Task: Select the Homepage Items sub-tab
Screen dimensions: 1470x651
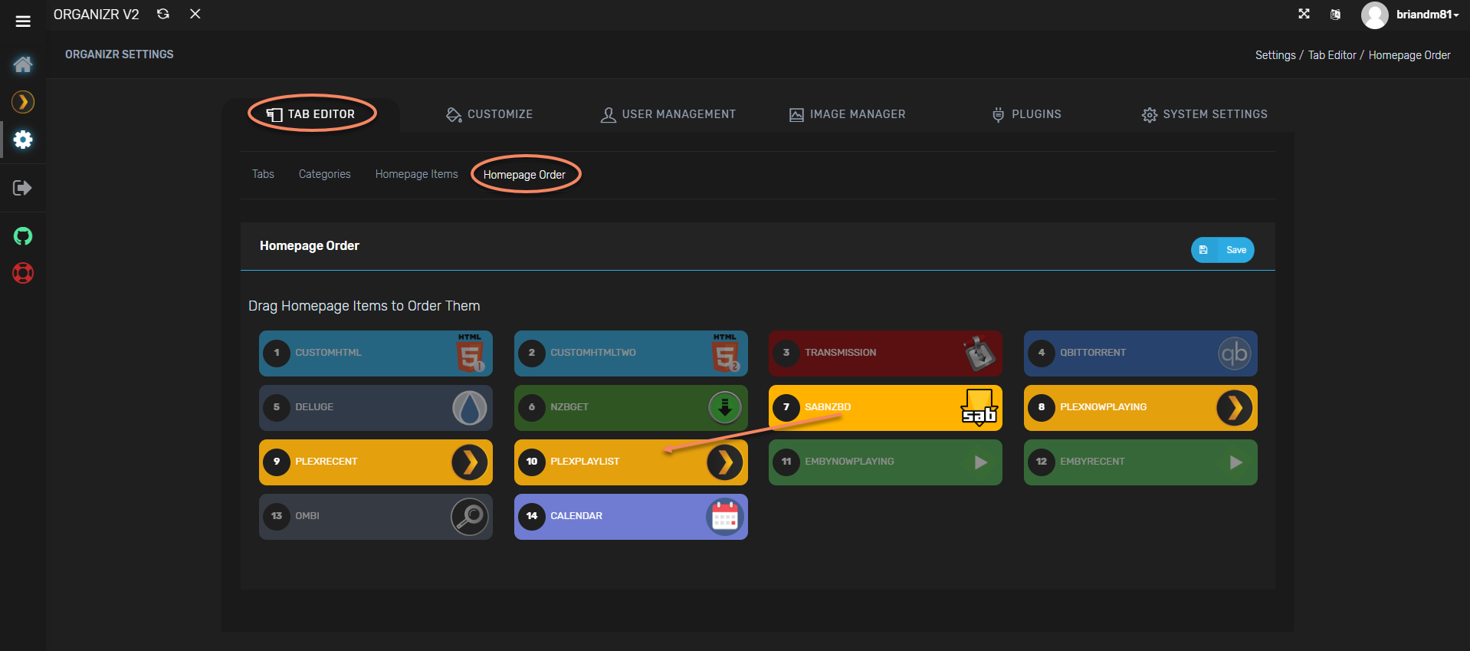Action: [x=416, y=174]
